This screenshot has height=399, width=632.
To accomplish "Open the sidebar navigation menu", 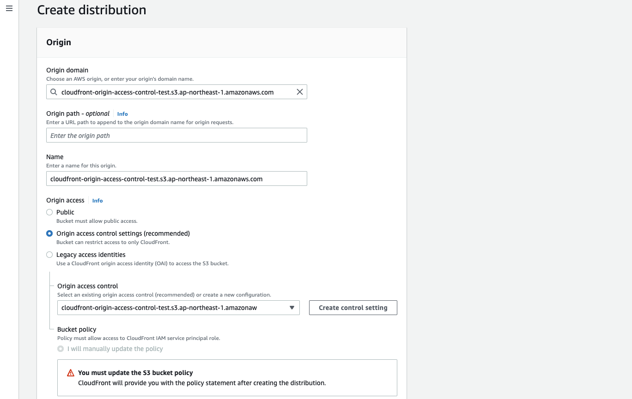I will pyautogui.click(x=9, y=8).
